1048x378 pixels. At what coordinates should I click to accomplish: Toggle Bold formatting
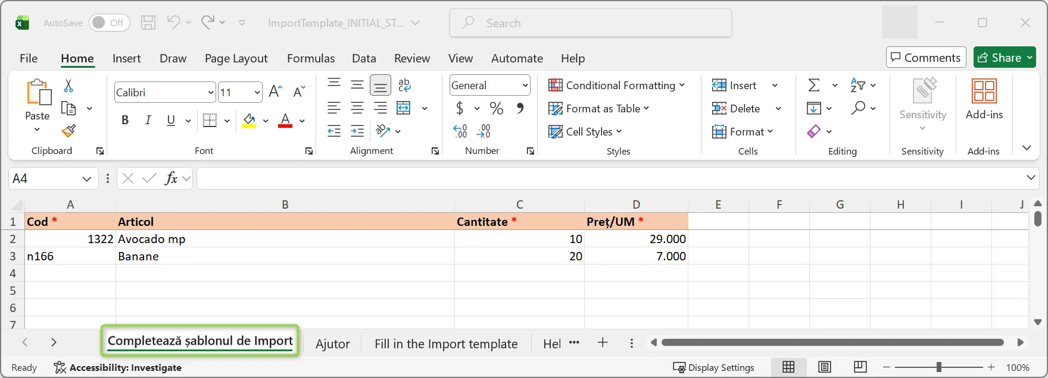(125, 121)
